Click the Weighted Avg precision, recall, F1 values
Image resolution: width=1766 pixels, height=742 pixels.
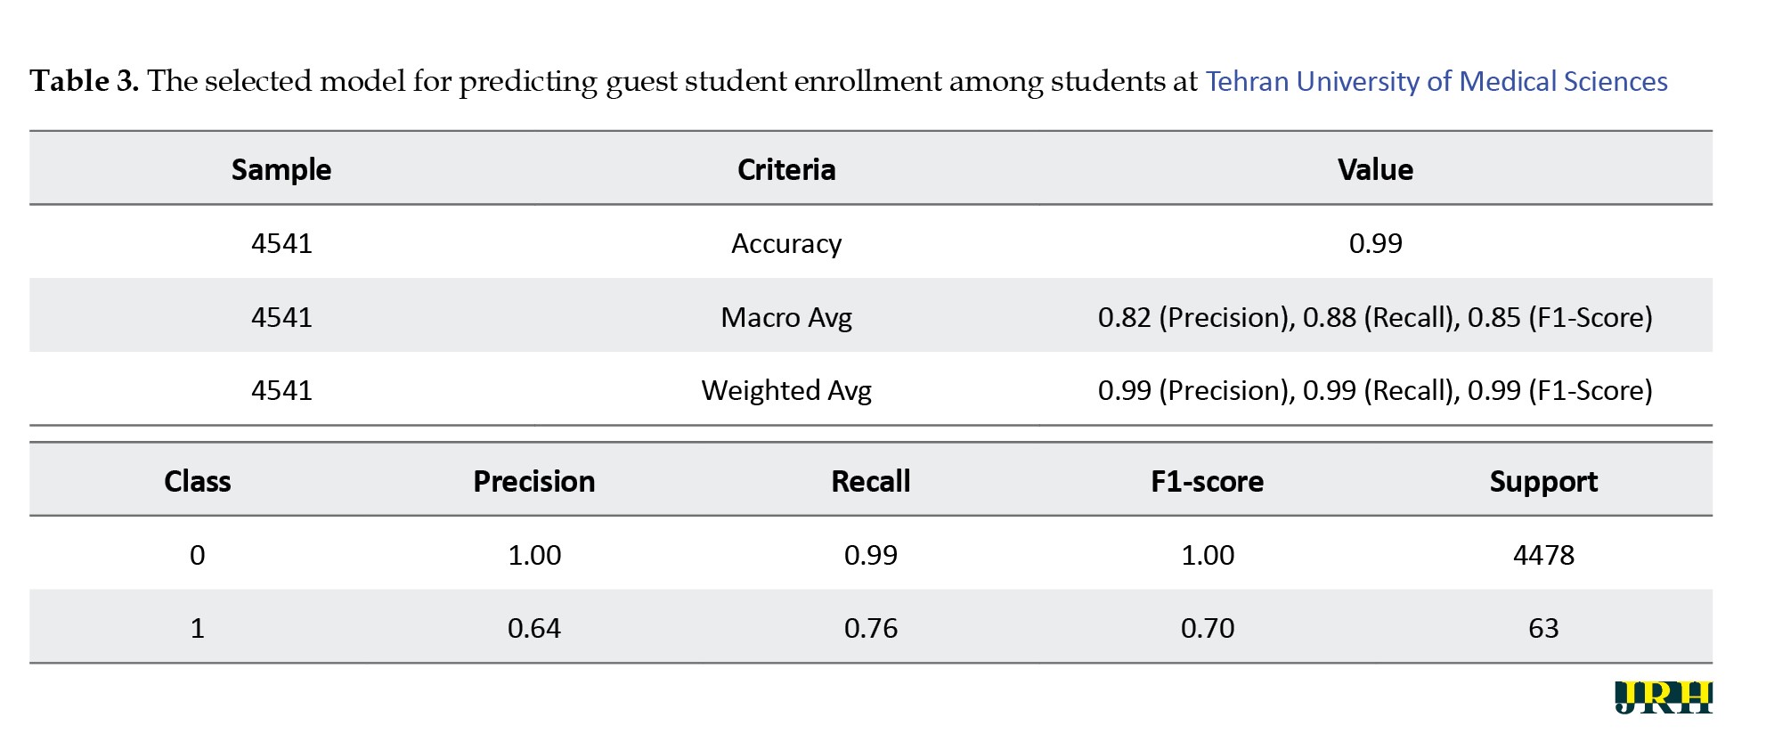1375,390
